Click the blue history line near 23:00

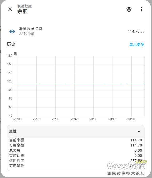(93, 84)
